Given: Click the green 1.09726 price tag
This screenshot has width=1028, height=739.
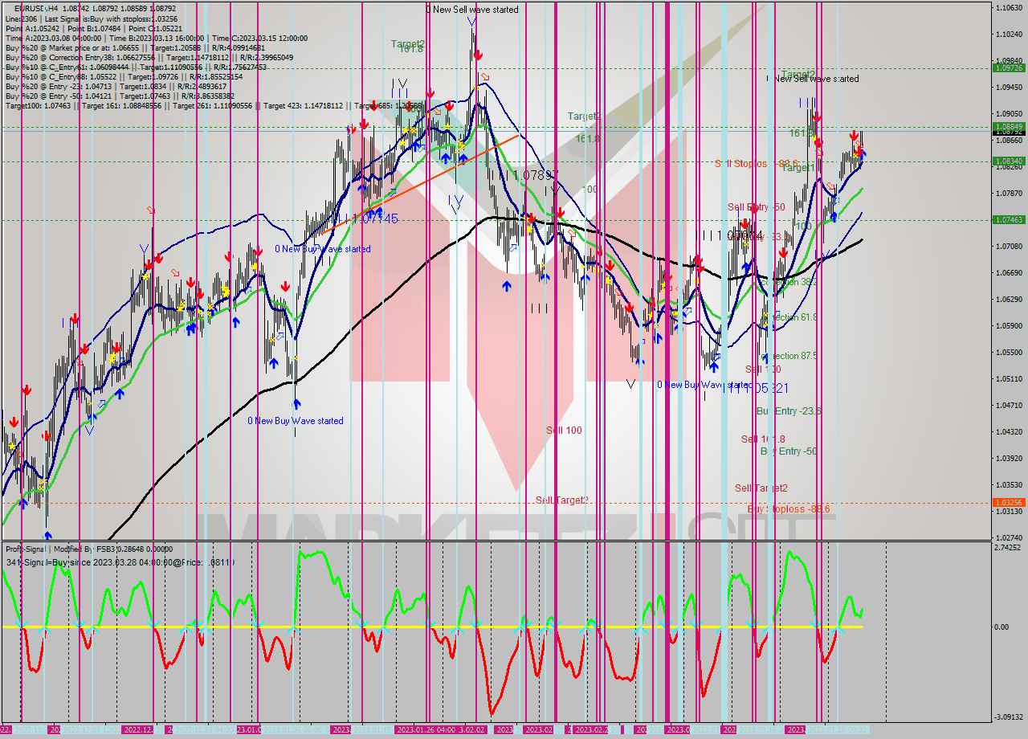Looking at the screenshot, I should [1009, 68].
